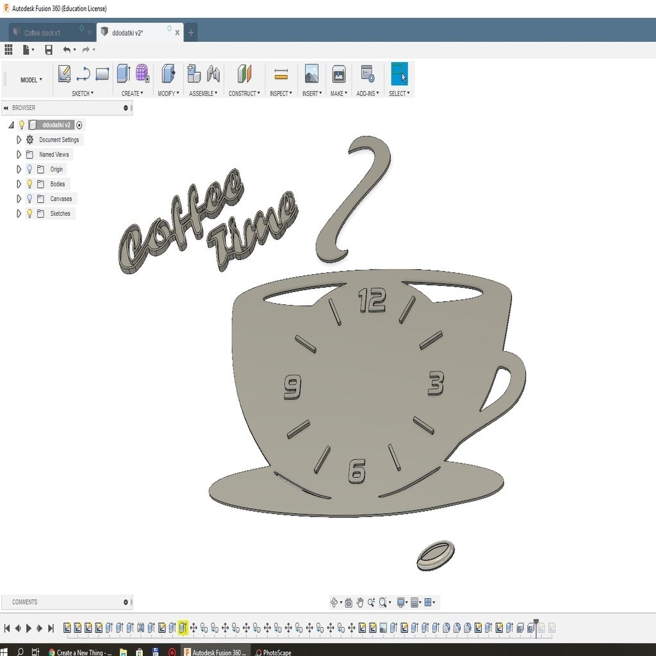Click the Redo arrow
The image size is (656, 656).
pos(86,50)
